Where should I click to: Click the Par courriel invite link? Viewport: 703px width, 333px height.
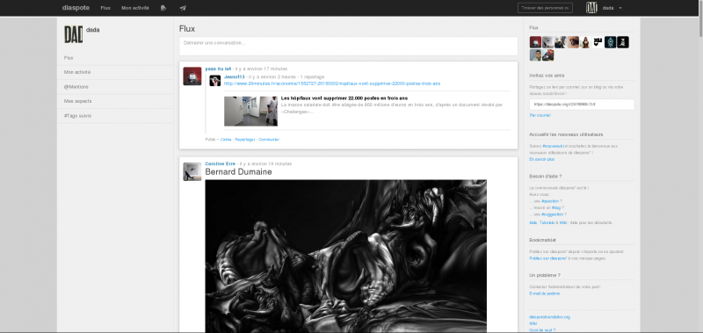(x=540, y=115)
